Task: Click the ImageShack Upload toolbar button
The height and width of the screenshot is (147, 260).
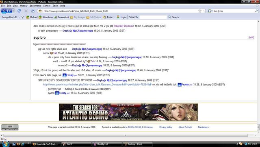Action: [32, 17]
